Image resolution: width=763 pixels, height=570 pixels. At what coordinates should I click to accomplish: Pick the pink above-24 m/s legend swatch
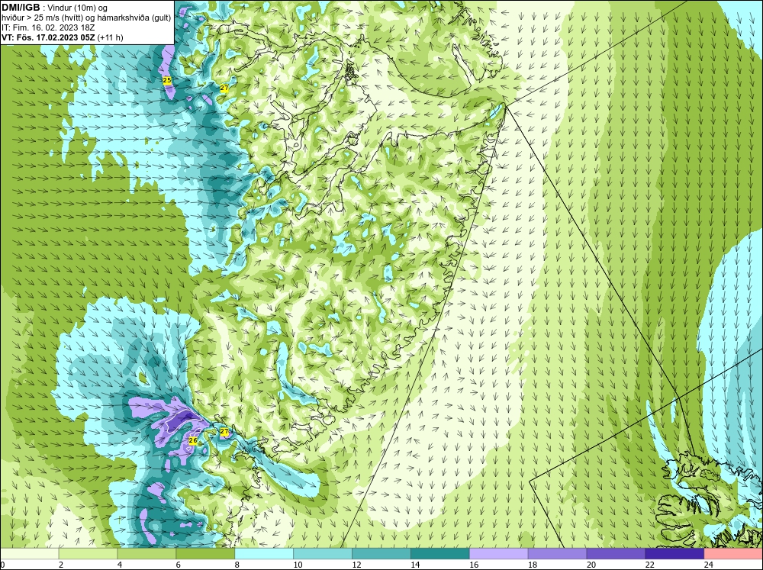[x=733, y=554]
